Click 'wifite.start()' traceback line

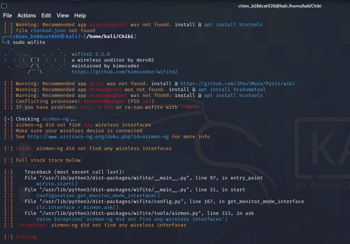tap(57, 184)
